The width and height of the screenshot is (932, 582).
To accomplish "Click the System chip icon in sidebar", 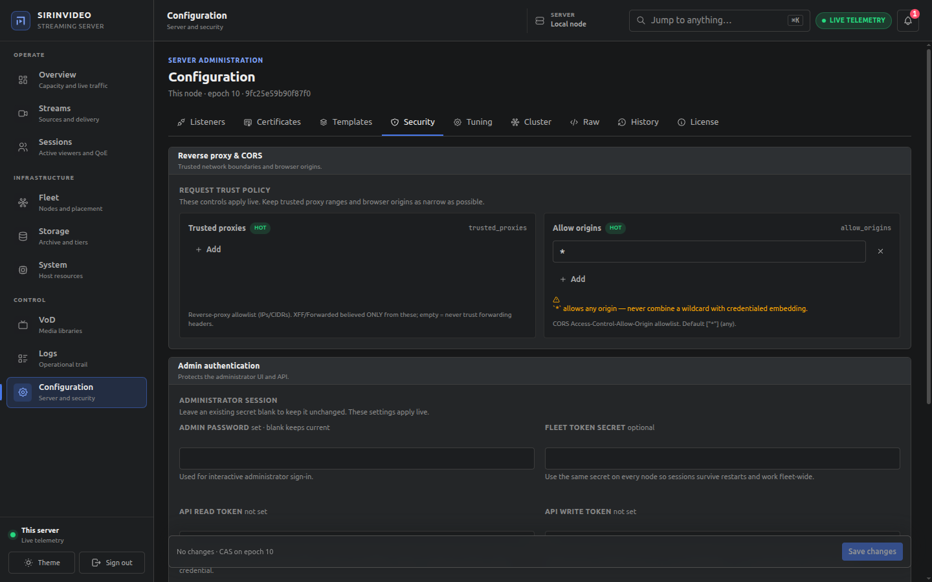I will click(x=23, y=270).
